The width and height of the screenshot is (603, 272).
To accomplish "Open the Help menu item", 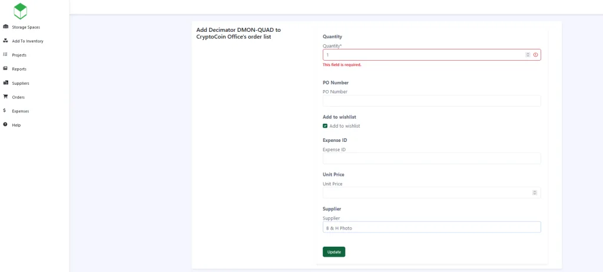I will click(x=16, y=125).
